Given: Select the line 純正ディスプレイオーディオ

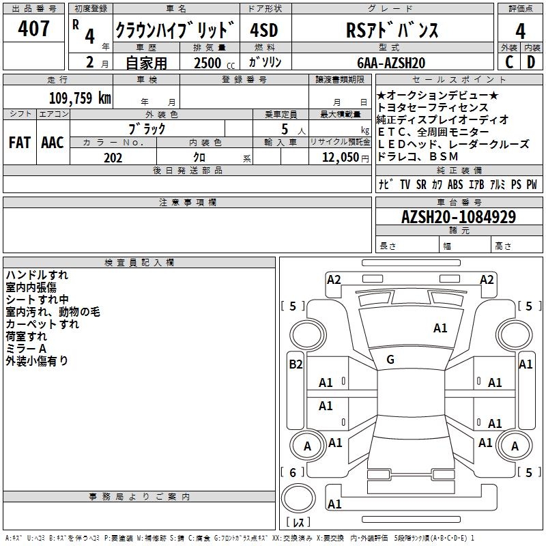Looking at the screenshot, I should click(x=442, y=119).
